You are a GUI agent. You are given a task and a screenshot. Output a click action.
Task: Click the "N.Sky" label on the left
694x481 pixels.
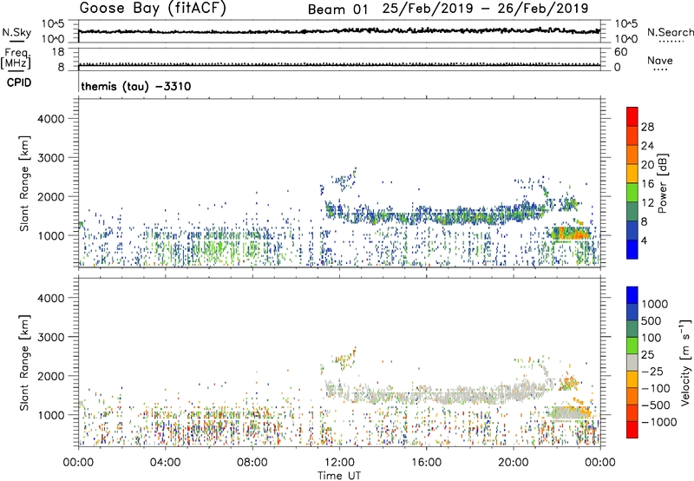pos(16,32)
